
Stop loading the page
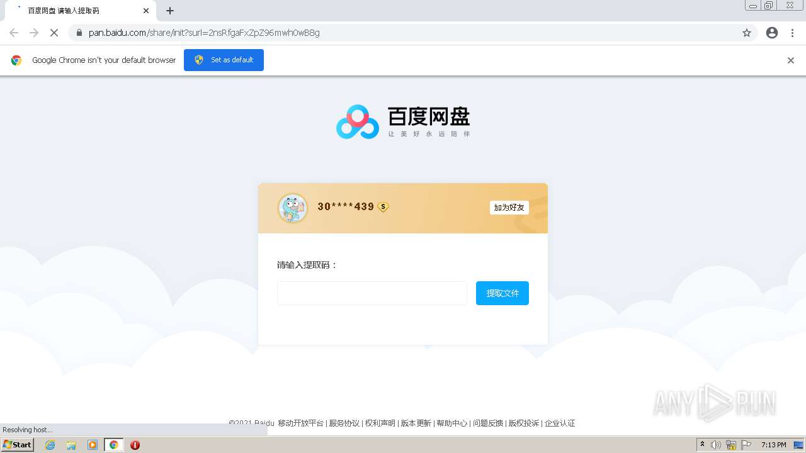pyautogui.click(x=54, y=33)
